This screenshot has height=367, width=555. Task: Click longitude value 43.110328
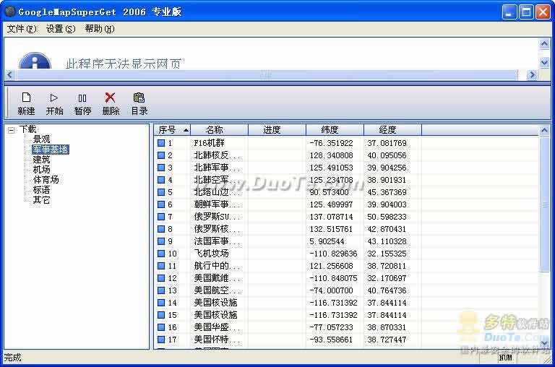[x=387, y=241]
